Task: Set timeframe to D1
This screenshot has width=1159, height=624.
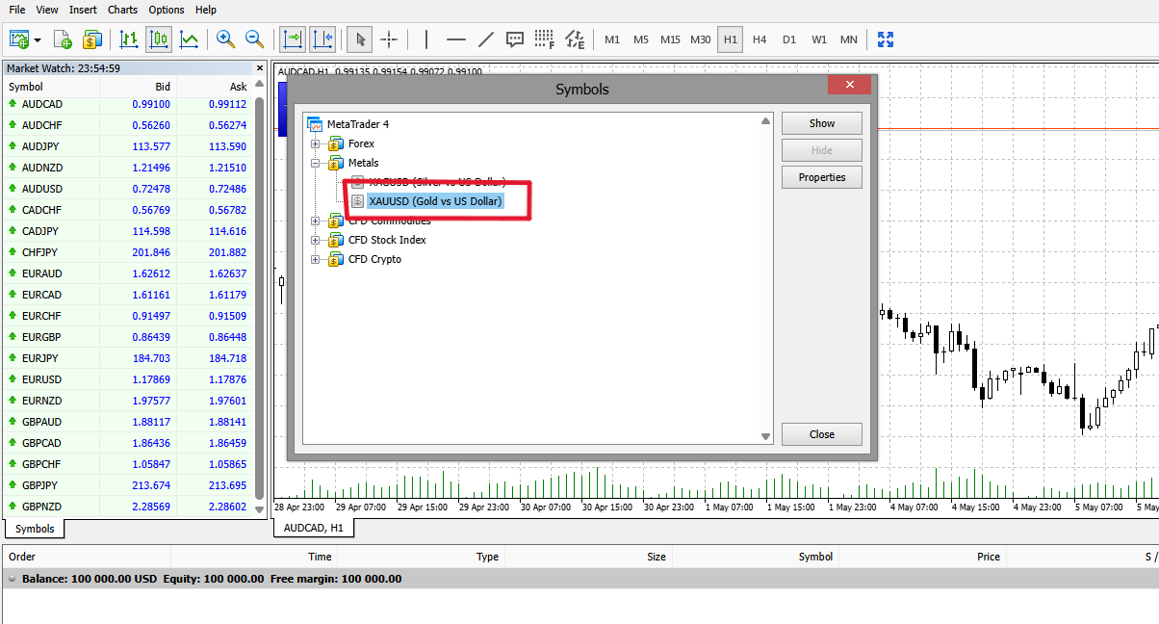Action: coord(789,39)
